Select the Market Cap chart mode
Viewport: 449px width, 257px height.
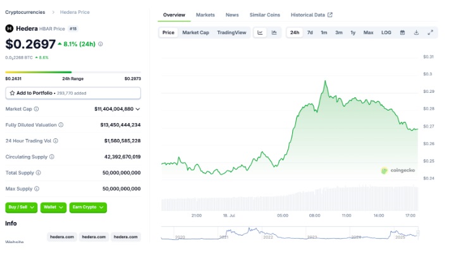point(195,32)
